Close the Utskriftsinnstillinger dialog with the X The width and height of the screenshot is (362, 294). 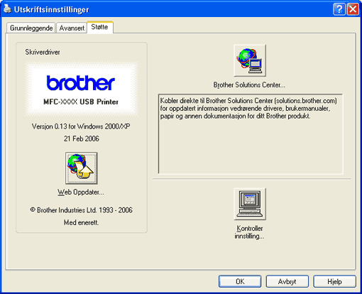pos(353,9)
